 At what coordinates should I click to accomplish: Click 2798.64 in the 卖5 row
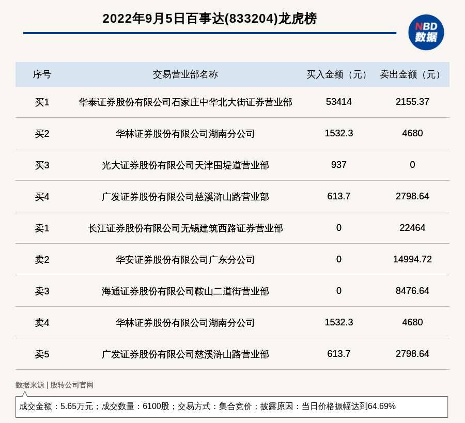tap(412, 354)
